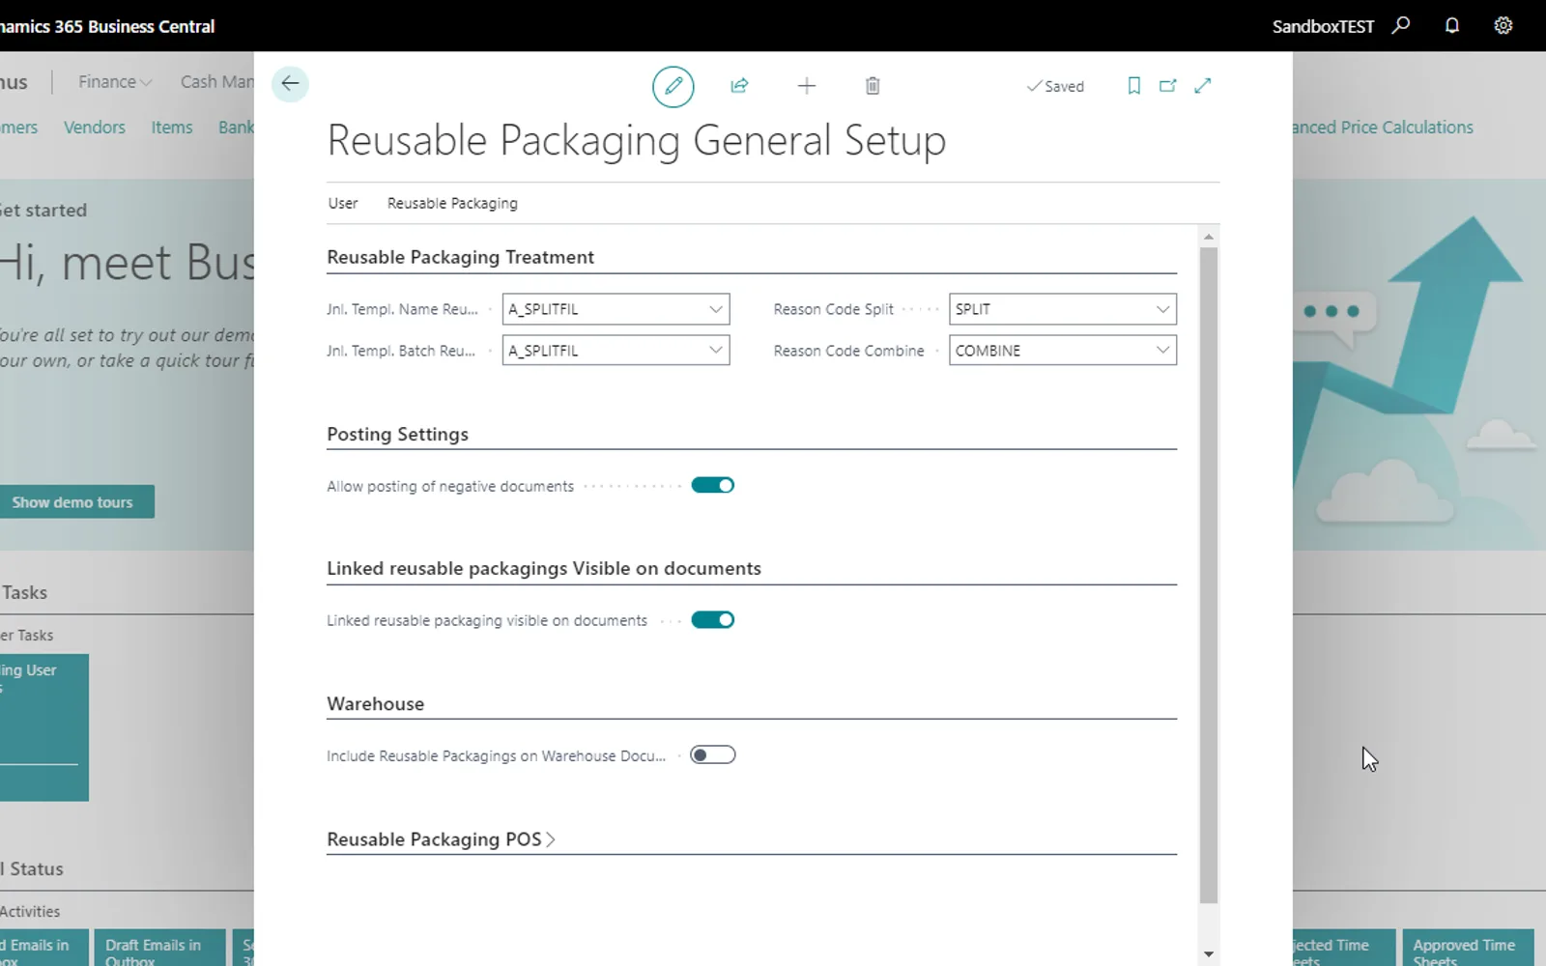Viewport: 1546px width, 966px height.
Task: Open notifications bell icon
Action: pos(1452,26)
